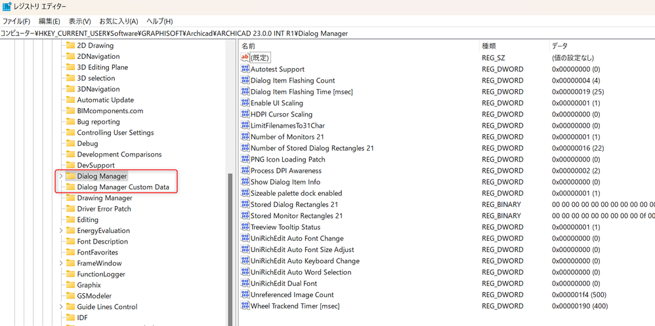Click the PNG Icon Loading Patch icon

(245, 159)
